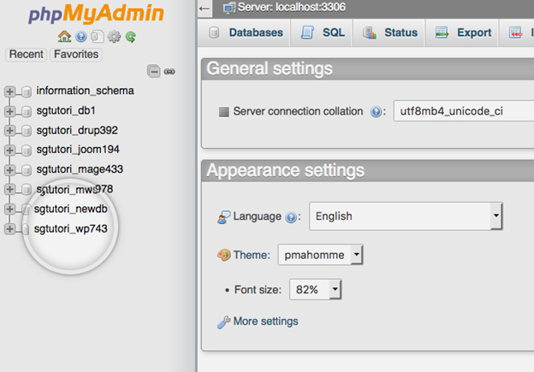Click the help icon next to Language
The width and height of the screenshot is (534, 372).
tap(291, 217)
